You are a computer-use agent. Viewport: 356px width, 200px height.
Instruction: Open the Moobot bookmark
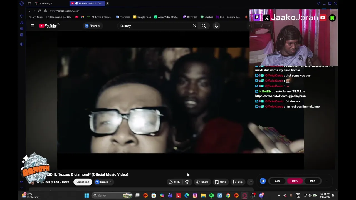tap(207, 17)
